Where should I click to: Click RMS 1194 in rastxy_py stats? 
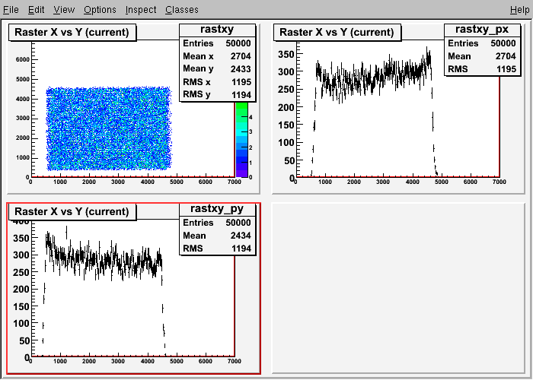coord(217,249)
